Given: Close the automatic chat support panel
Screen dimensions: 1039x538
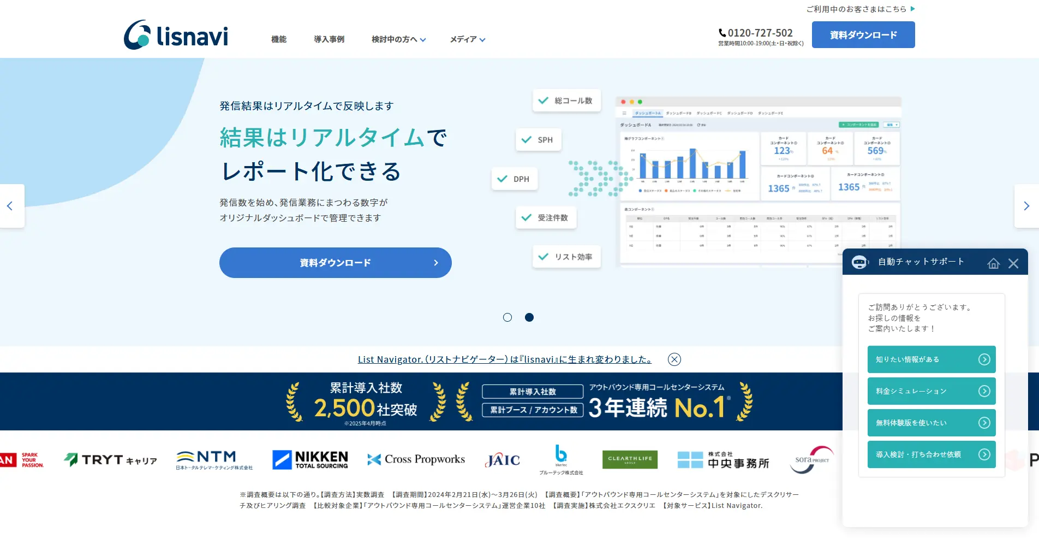Looking at the screenshot, I should tap(1013, 263).
